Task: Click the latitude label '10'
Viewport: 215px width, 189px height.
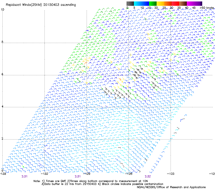Action: point(2,10)
